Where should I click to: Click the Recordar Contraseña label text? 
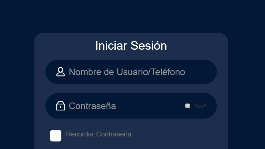tap(99, 134)
